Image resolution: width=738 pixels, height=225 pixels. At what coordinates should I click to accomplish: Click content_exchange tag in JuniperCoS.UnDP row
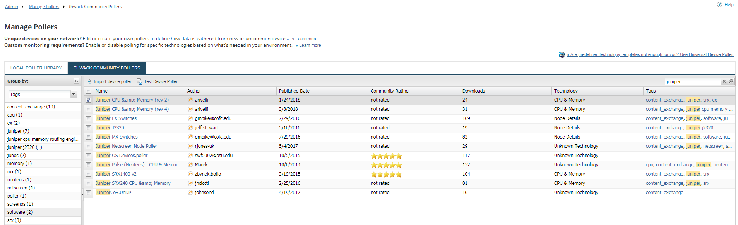(x=664, y=193)
